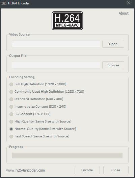Click the Video Source path field

56,44
